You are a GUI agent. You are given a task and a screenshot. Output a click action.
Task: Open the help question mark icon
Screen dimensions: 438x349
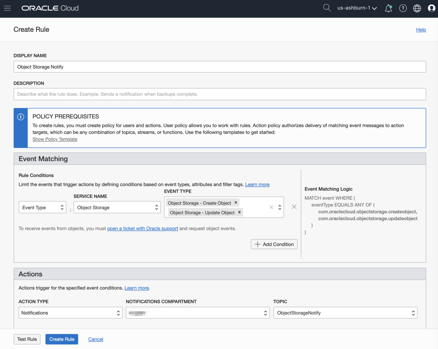pyautogui.click(x=403, y=8)
